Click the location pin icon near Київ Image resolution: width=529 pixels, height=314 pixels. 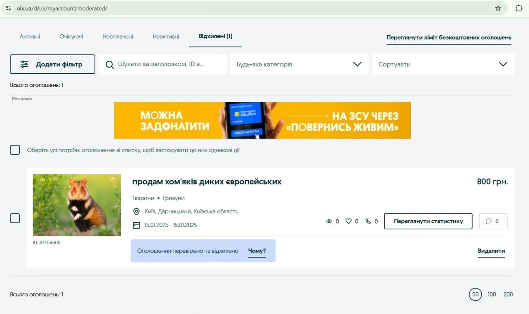pos(136,211)
